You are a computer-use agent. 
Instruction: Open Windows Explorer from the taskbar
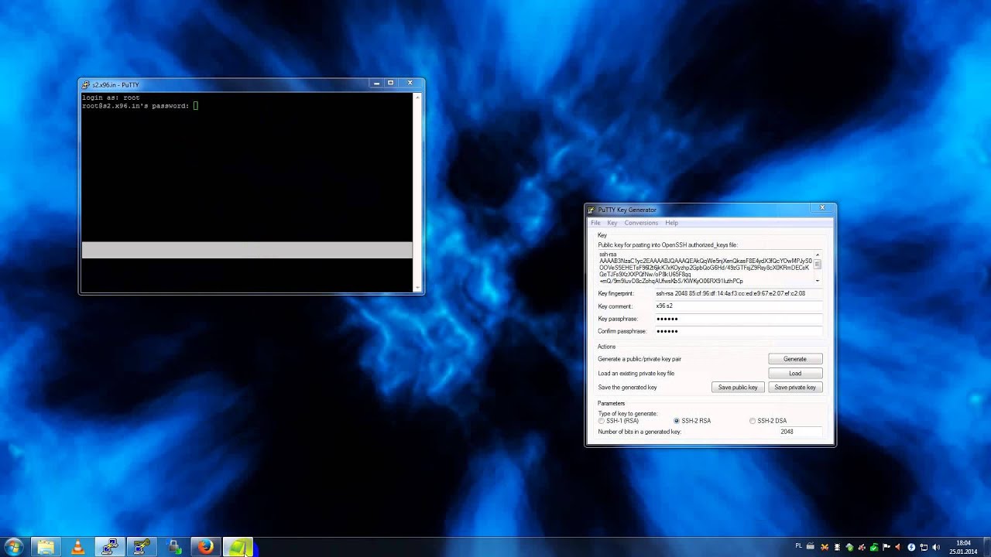[x=46, y=547]
